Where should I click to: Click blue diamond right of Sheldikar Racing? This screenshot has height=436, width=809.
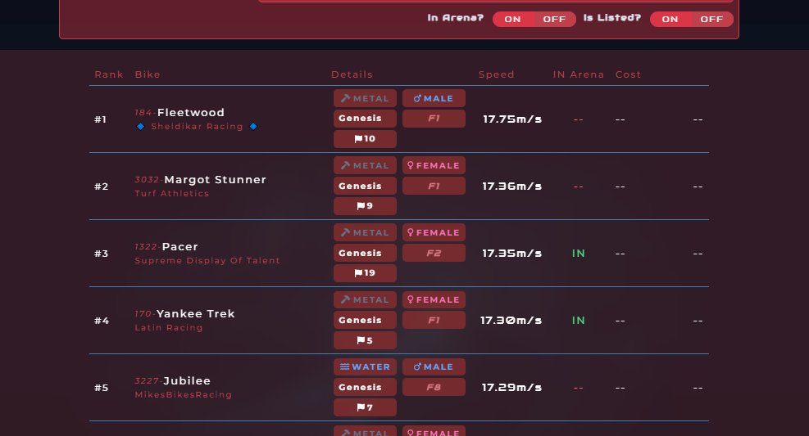coord(253,126)
